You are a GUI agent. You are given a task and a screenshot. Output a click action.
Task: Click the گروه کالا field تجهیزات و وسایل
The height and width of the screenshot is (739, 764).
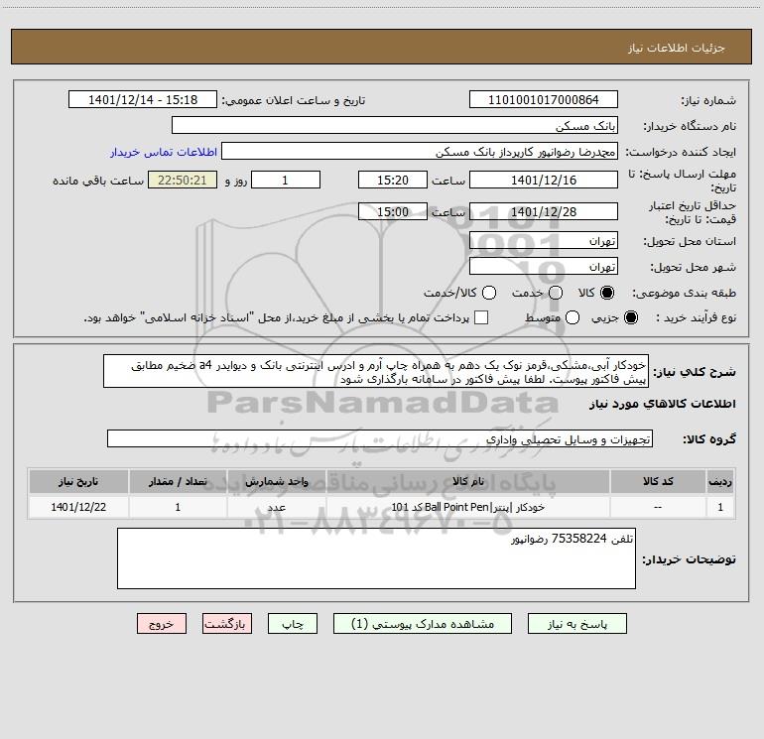380,438
